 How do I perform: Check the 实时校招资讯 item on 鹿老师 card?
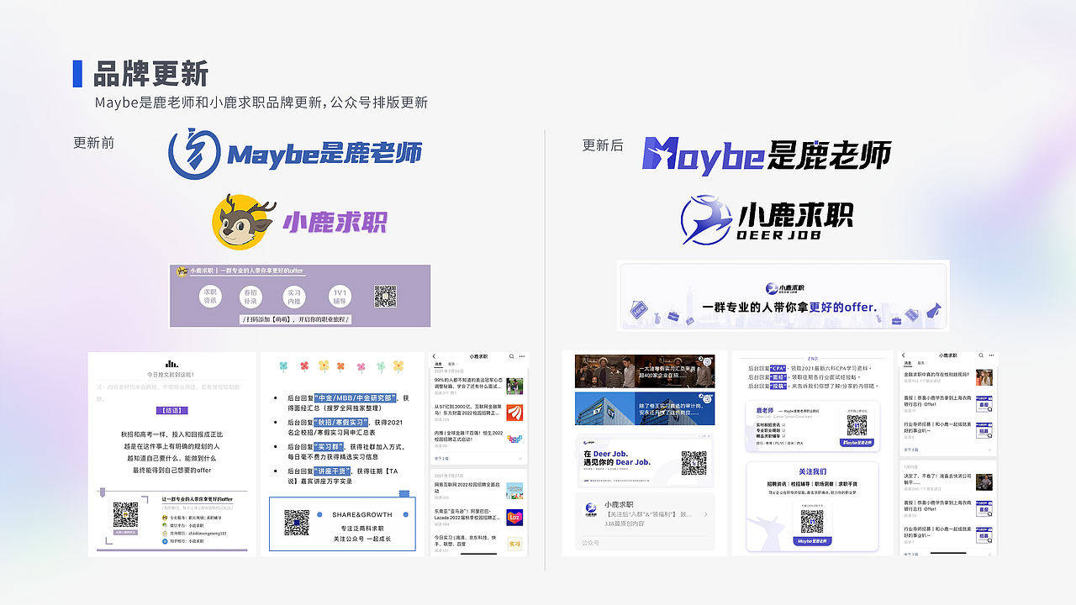click(x=784, y=423)
